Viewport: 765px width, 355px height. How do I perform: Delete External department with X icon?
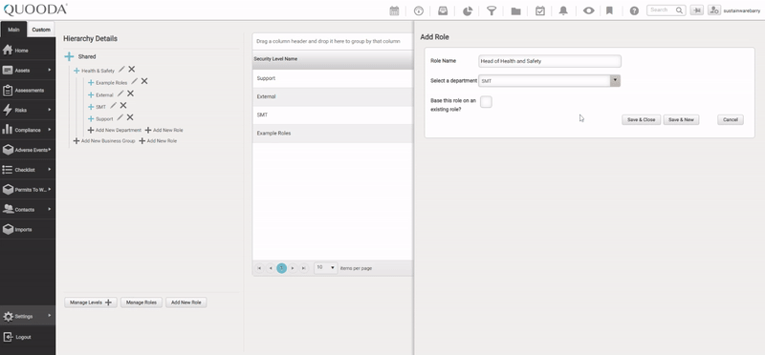point(130,94)
